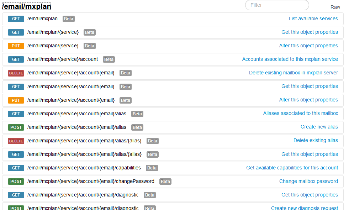Viewport: 349px width, 210px height.
Task: Open 'Aliases associated to this mailbox' link
Action: [x=300, y=113]
